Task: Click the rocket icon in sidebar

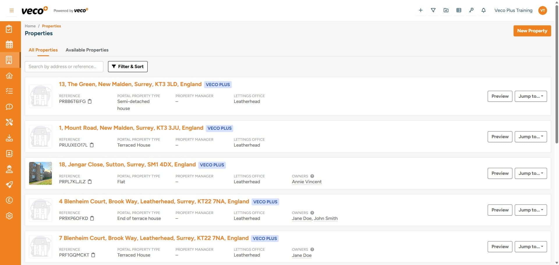Action: click(9, 185)
